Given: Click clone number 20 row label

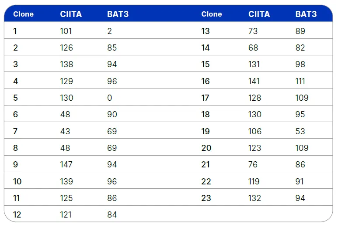Looking at the screenshot, I should click(206, 148).
